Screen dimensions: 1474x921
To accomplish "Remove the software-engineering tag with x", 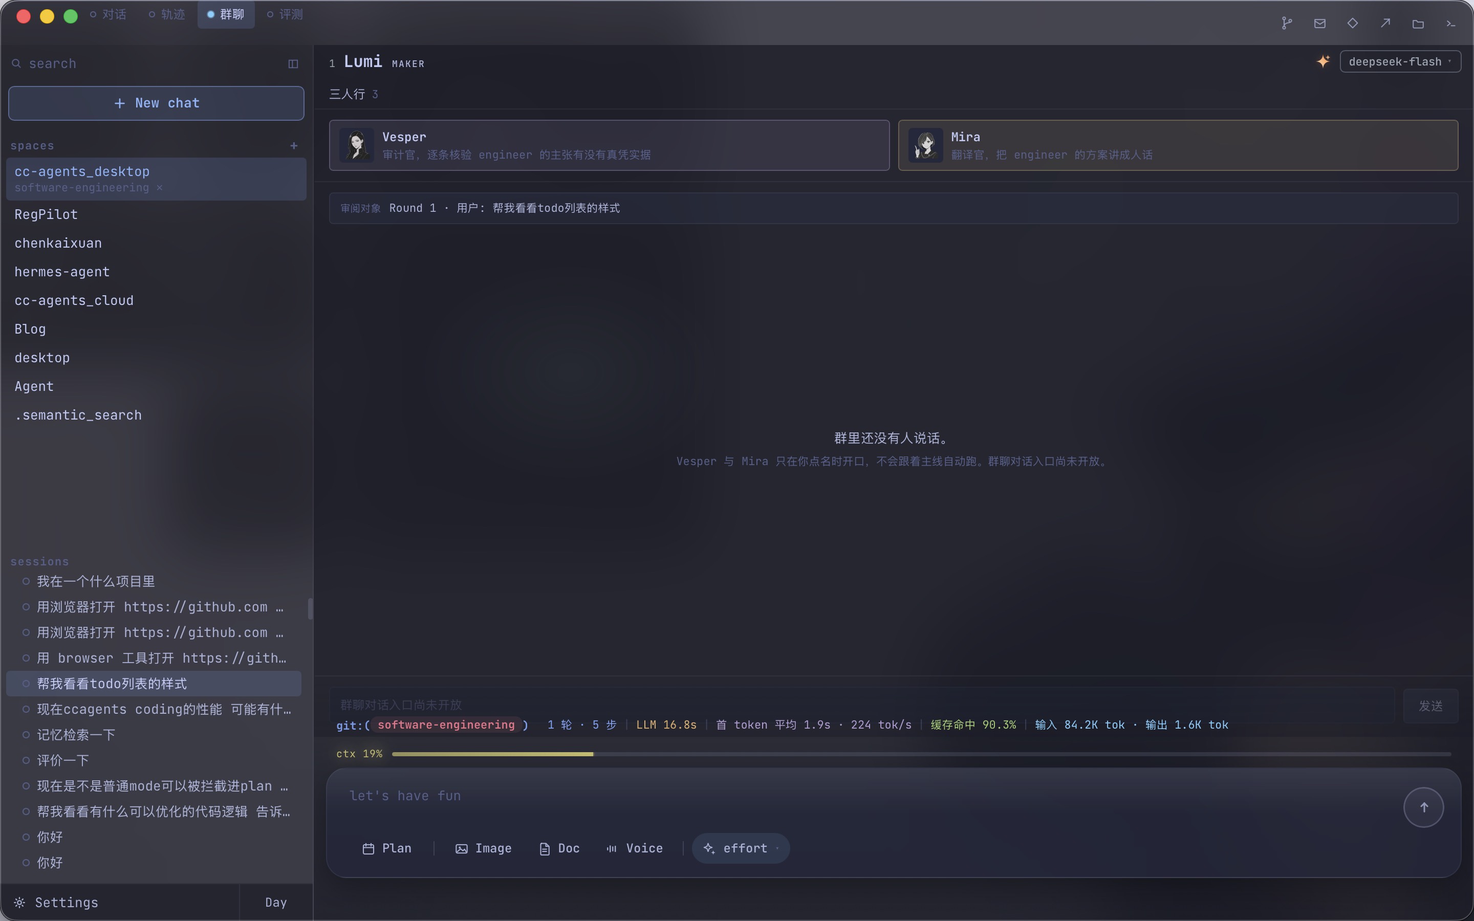I will [159, 188].
